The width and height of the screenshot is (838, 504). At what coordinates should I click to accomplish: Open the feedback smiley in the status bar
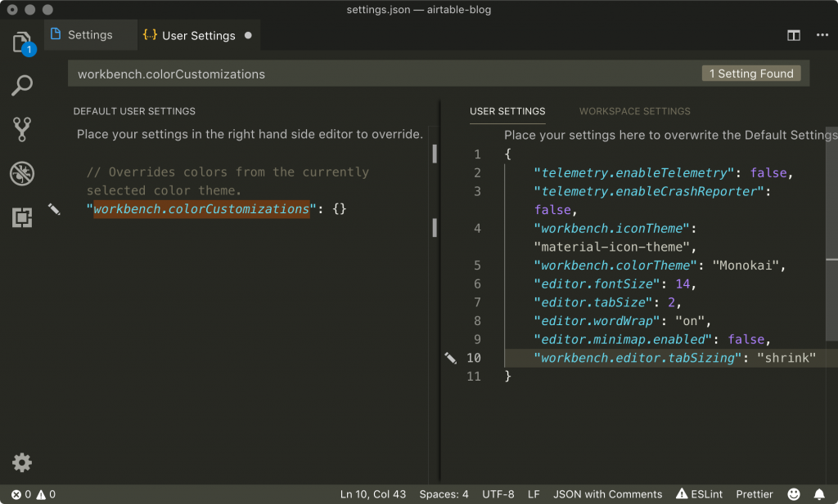tap(793, 493)
